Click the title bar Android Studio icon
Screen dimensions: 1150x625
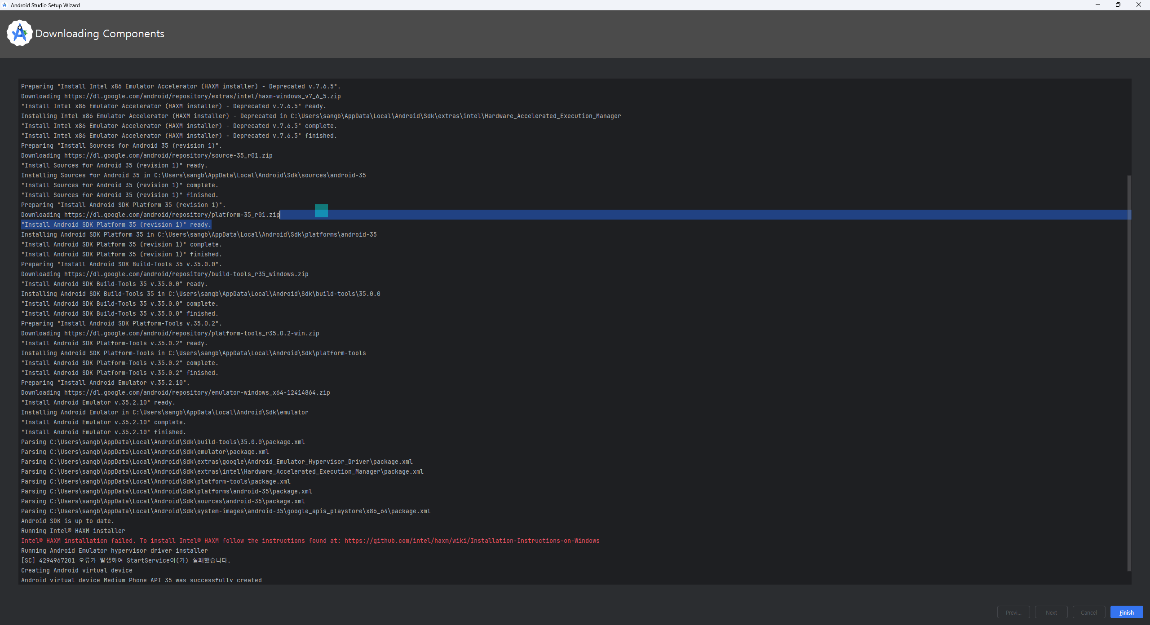coord(4,5)
